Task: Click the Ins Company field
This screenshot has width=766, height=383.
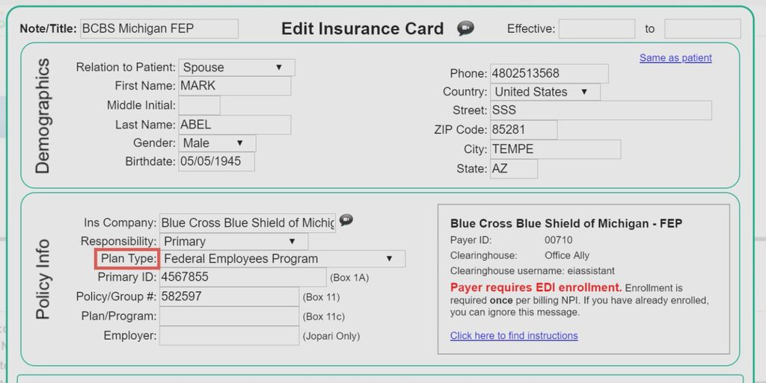Action: tap(248, 222)
